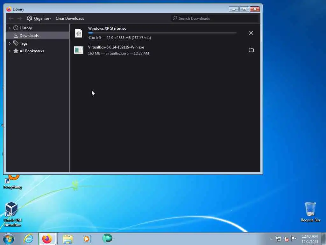The height and width of the screenshot is (245, 326).
Task: Click the ISO download progress bar
Action: (162, 33)
